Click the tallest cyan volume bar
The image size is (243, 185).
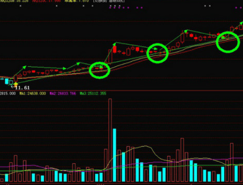[x=114, y=155]
